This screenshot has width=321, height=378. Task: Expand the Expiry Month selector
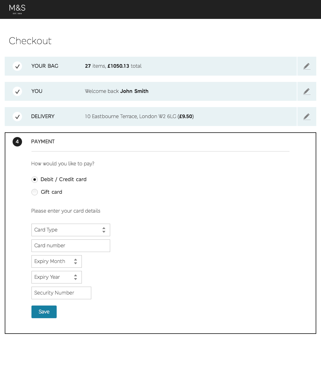point(57,261)
